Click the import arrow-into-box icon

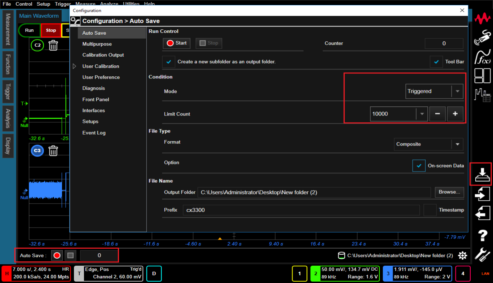pyautogui.click(x=482, y=194)
